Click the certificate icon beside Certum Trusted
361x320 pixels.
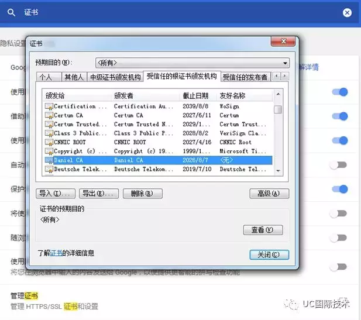click(49, 125)
